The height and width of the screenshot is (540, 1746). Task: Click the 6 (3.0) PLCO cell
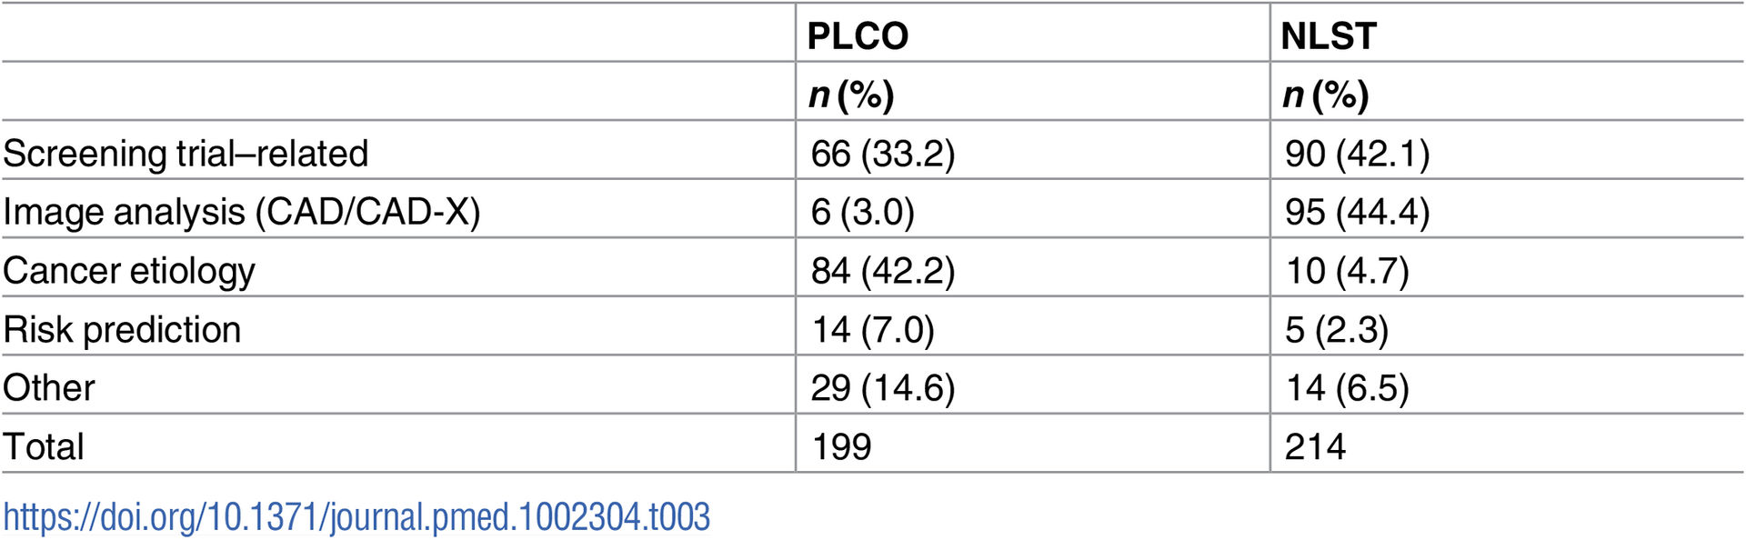862,212
